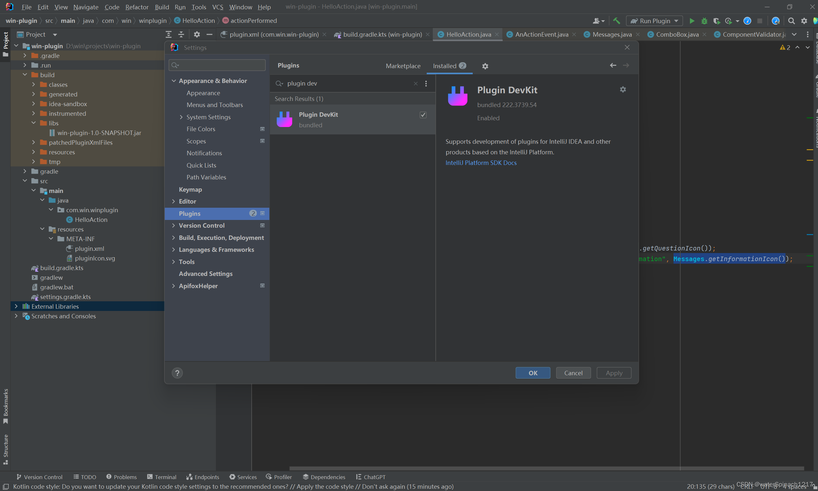Open IDE settings gear in the main toolbar
The width and height of the screenshot is (818, 491).
click(x=804, y=21)
